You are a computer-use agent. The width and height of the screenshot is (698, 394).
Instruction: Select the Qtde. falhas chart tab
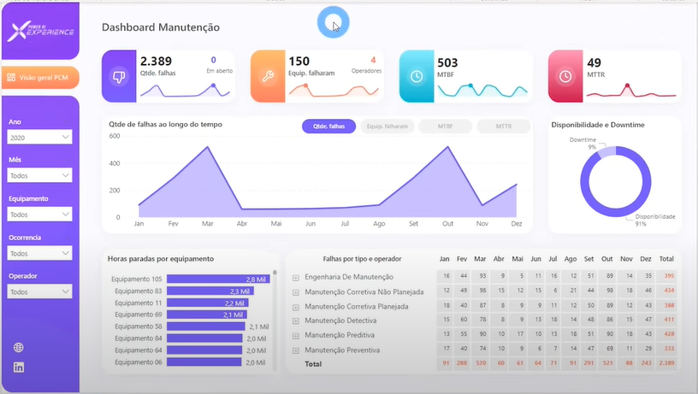(x=328, y=126)
